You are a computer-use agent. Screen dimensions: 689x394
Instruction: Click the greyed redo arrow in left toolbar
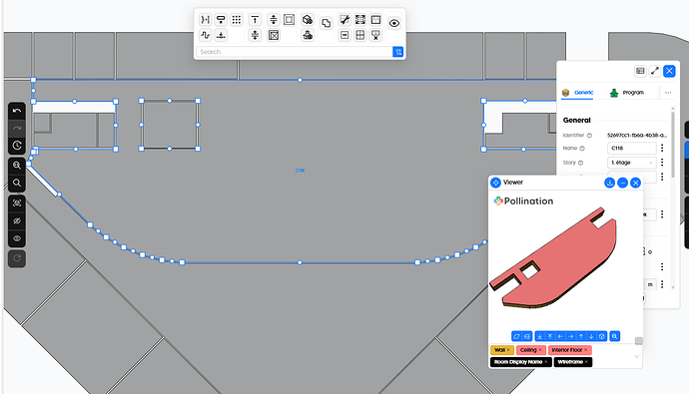tap(17, 128)
